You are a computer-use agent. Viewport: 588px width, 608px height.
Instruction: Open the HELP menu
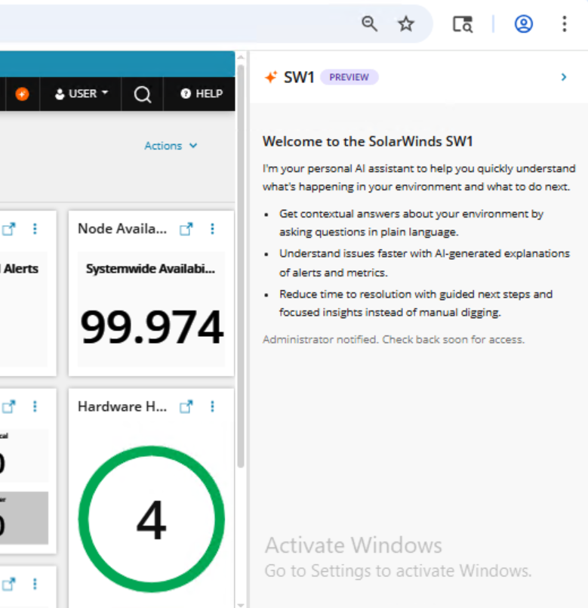[202, 94]
